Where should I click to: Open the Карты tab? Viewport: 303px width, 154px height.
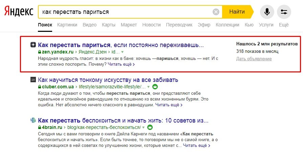point(109,25)
